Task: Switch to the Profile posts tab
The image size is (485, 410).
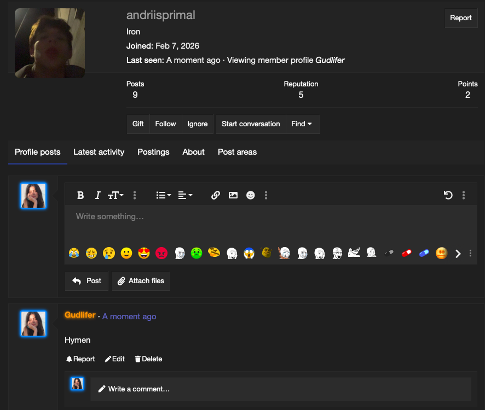Action: click(38, 152)
